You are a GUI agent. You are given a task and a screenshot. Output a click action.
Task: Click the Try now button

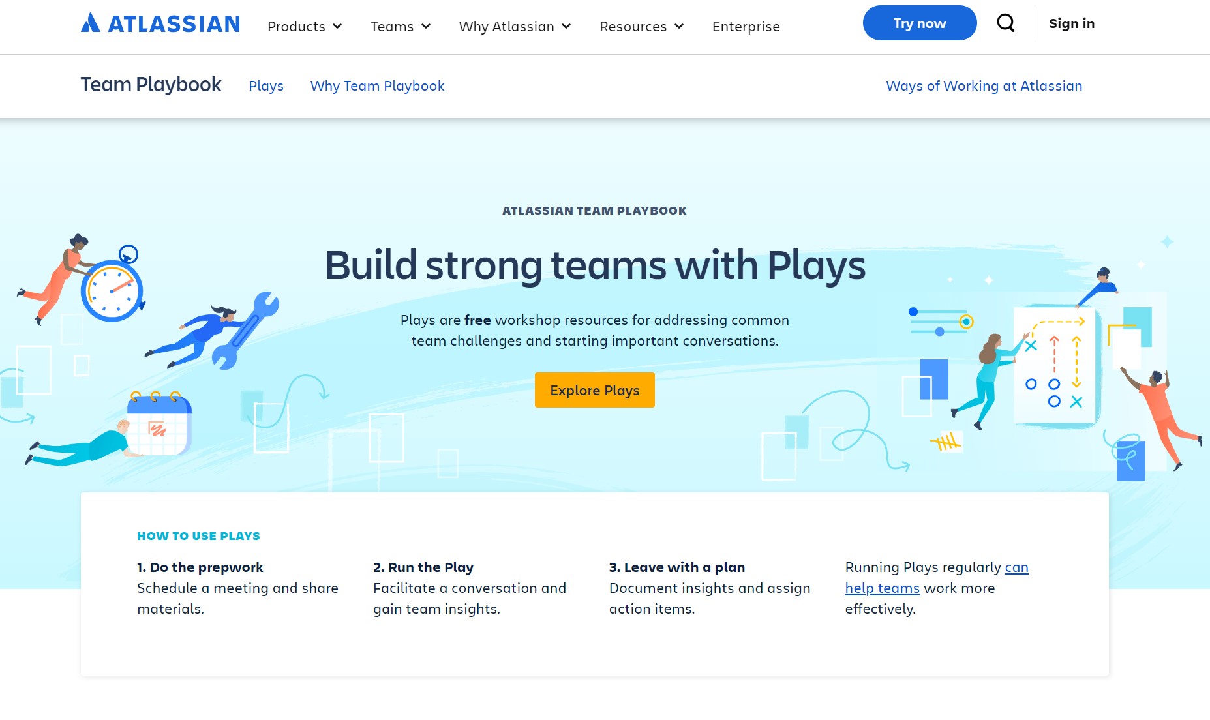pyautogui.click(x=920, y=23)
